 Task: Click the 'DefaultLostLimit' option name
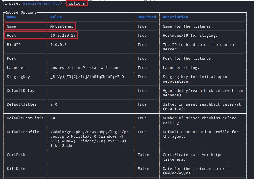[25, 118]
